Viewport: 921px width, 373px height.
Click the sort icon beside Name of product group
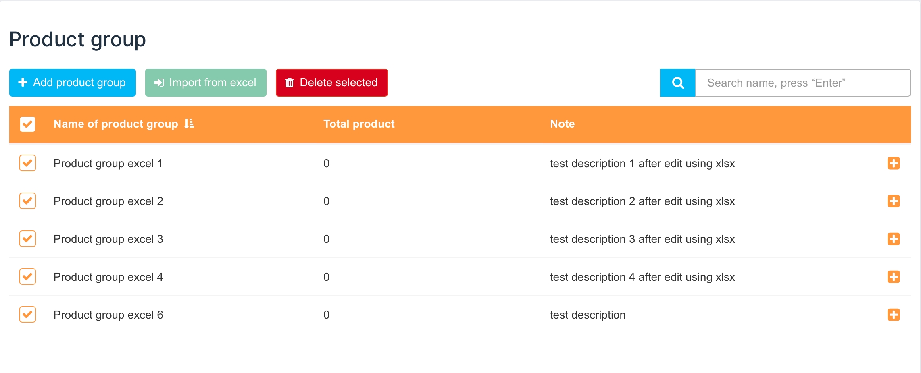(x=189, y=124)
